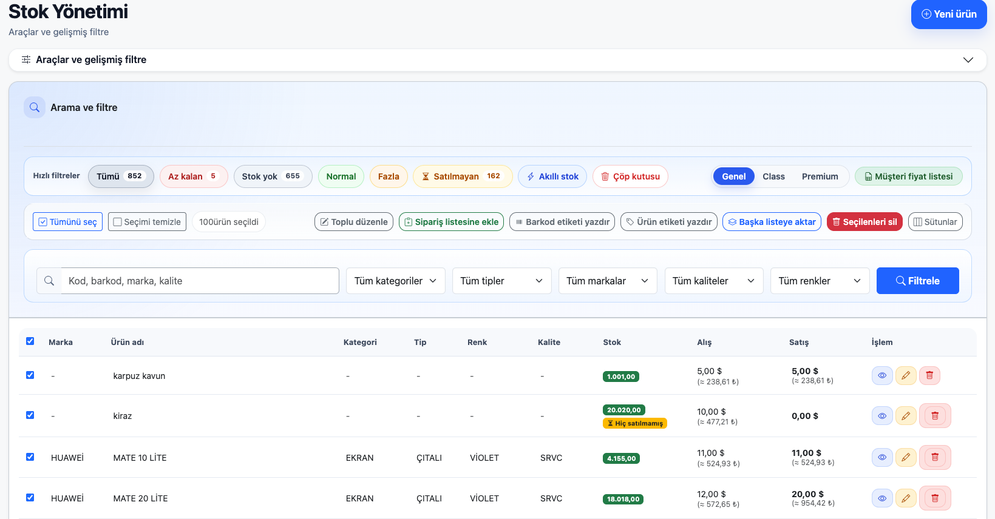Screen dimensions: 995x519
Task: Open the Çöp kutusu trash filter
Action: [630, 176]
